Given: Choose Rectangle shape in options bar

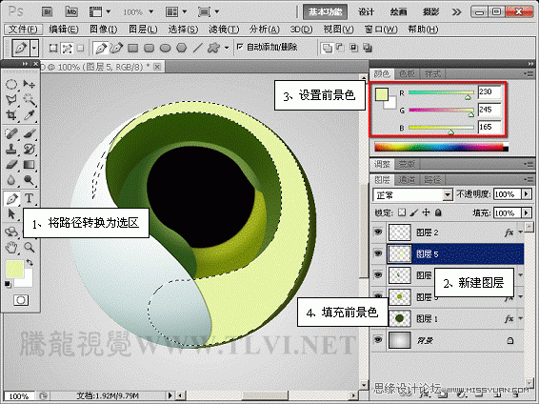Looking at the screenshot, I should (133, 48).
